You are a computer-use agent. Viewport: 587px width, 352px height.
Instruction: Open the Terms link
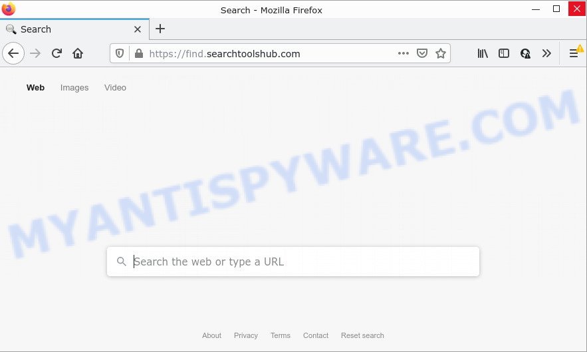coord(281,335)
